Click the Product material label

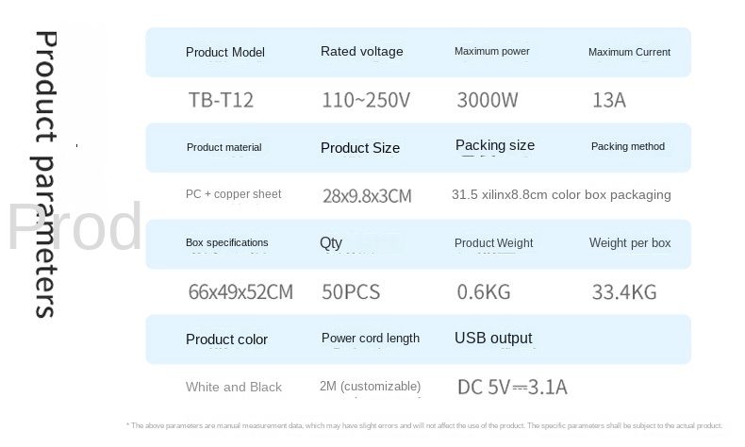tap(223, 147)
